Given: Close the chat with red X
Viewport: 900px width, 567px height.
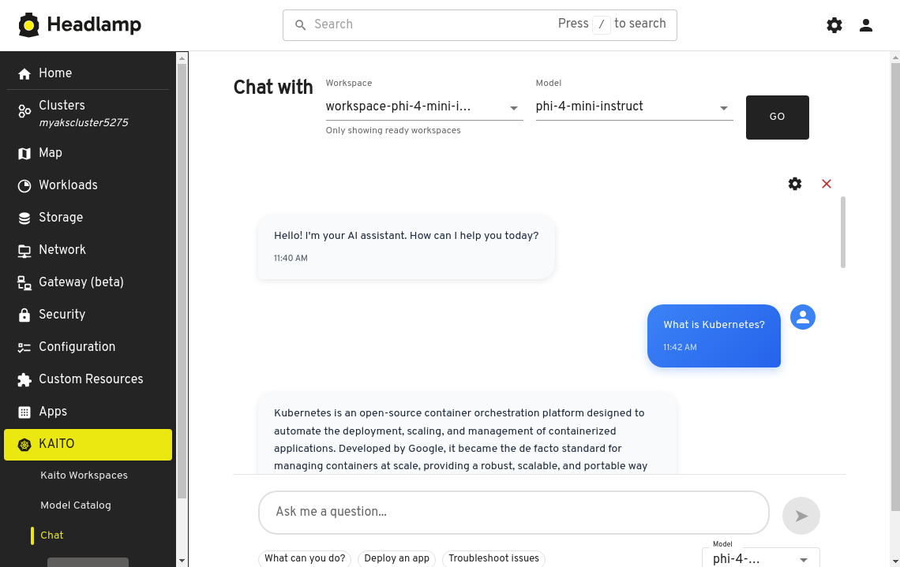Looking at the screenshot, I should pos(827,184).
